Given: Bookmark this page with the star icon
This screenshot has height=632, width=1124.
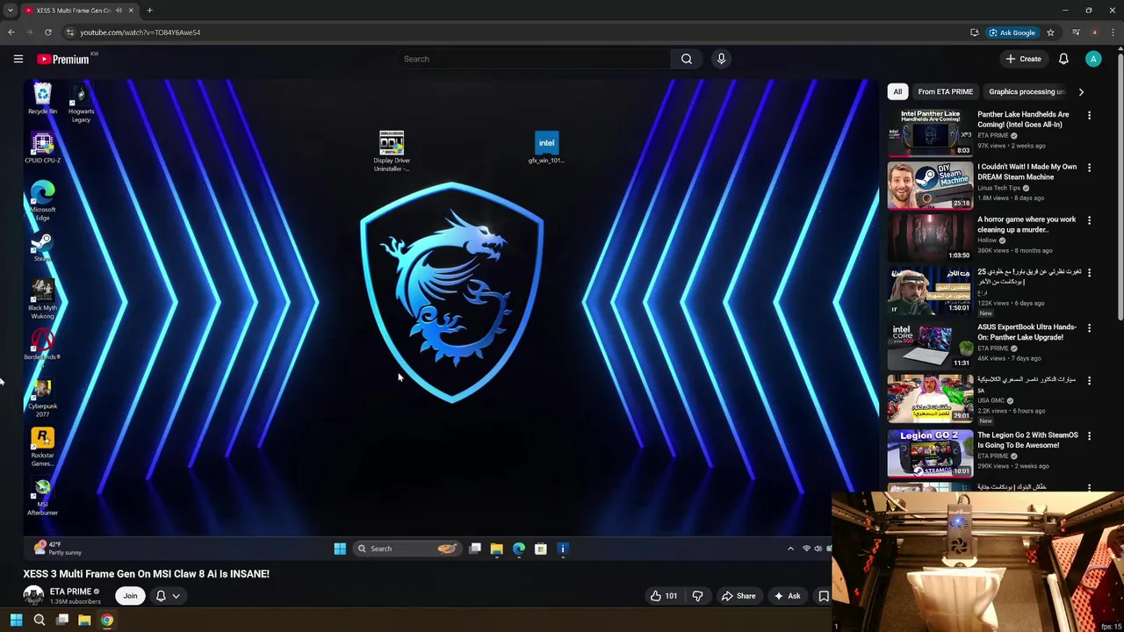Looking at the screenshot, I should point(1050,32).
